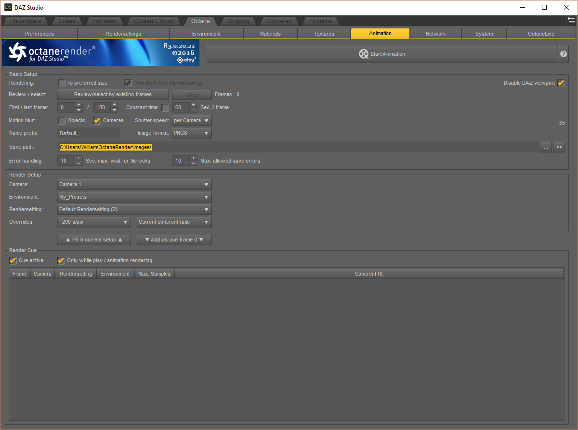This screenshot has height=430, width=578.
Task: Open the Octane Preferences tab
Action: 39,34
